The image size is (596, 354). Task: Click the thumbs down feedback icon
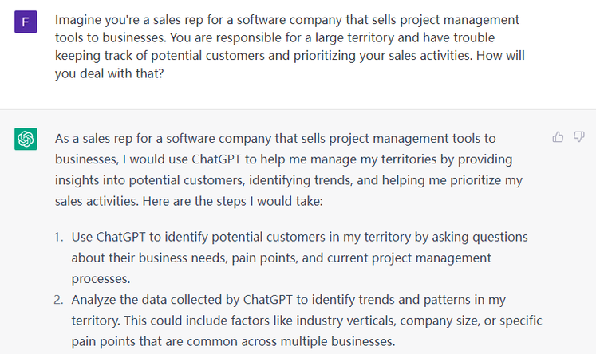[579, 137]
